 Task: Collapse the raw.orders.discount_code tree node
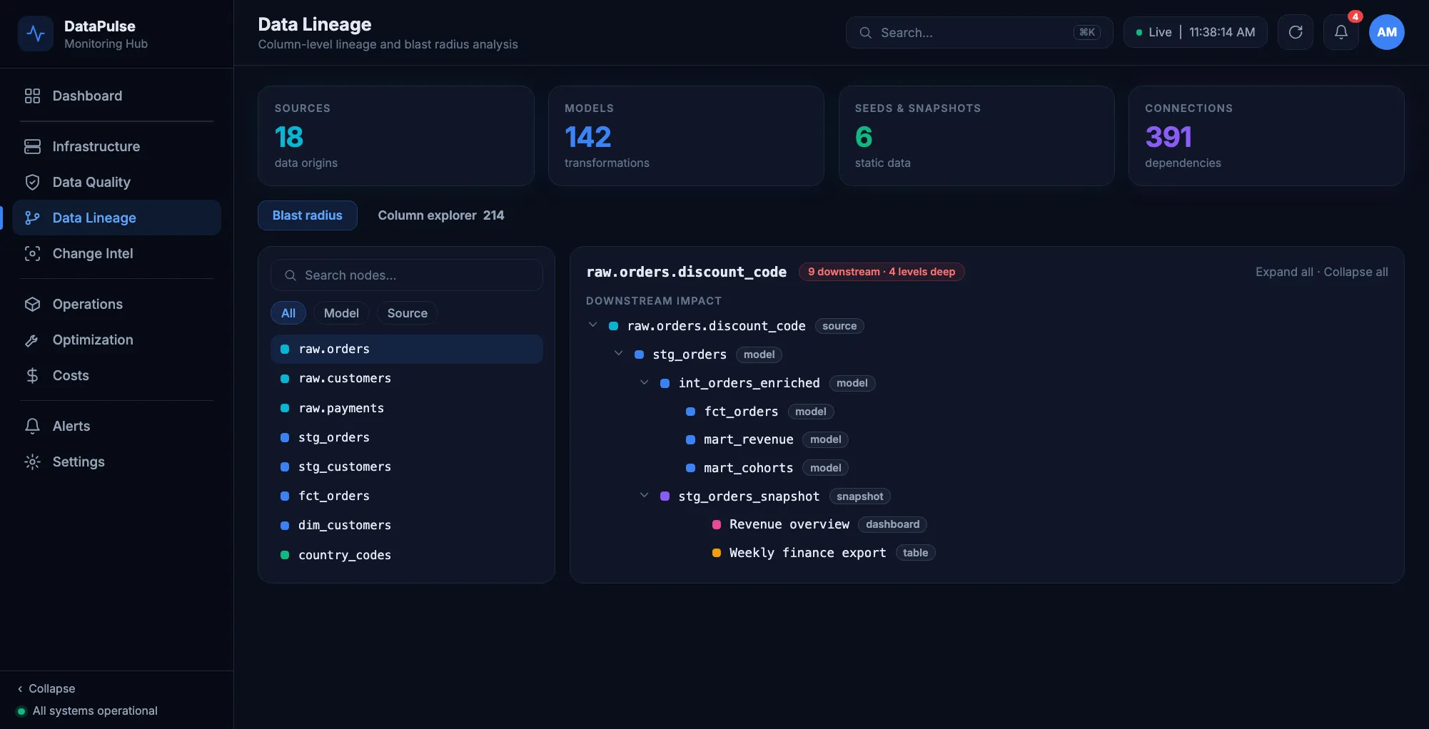point(592,325)
